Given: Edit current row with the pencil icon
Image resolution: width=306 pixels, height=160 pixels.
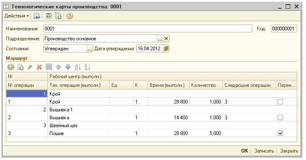Looking at the screenshot, I should 30,67.
